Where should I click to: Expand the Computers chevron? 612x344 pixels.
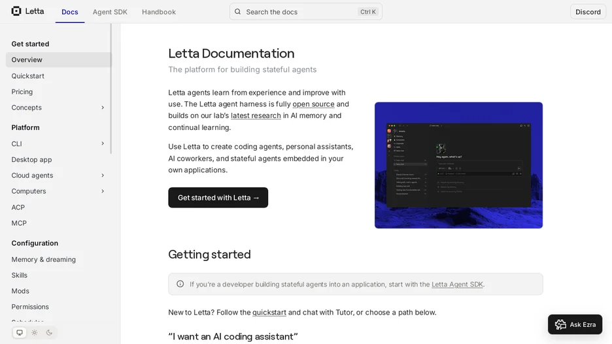point(103,191)
